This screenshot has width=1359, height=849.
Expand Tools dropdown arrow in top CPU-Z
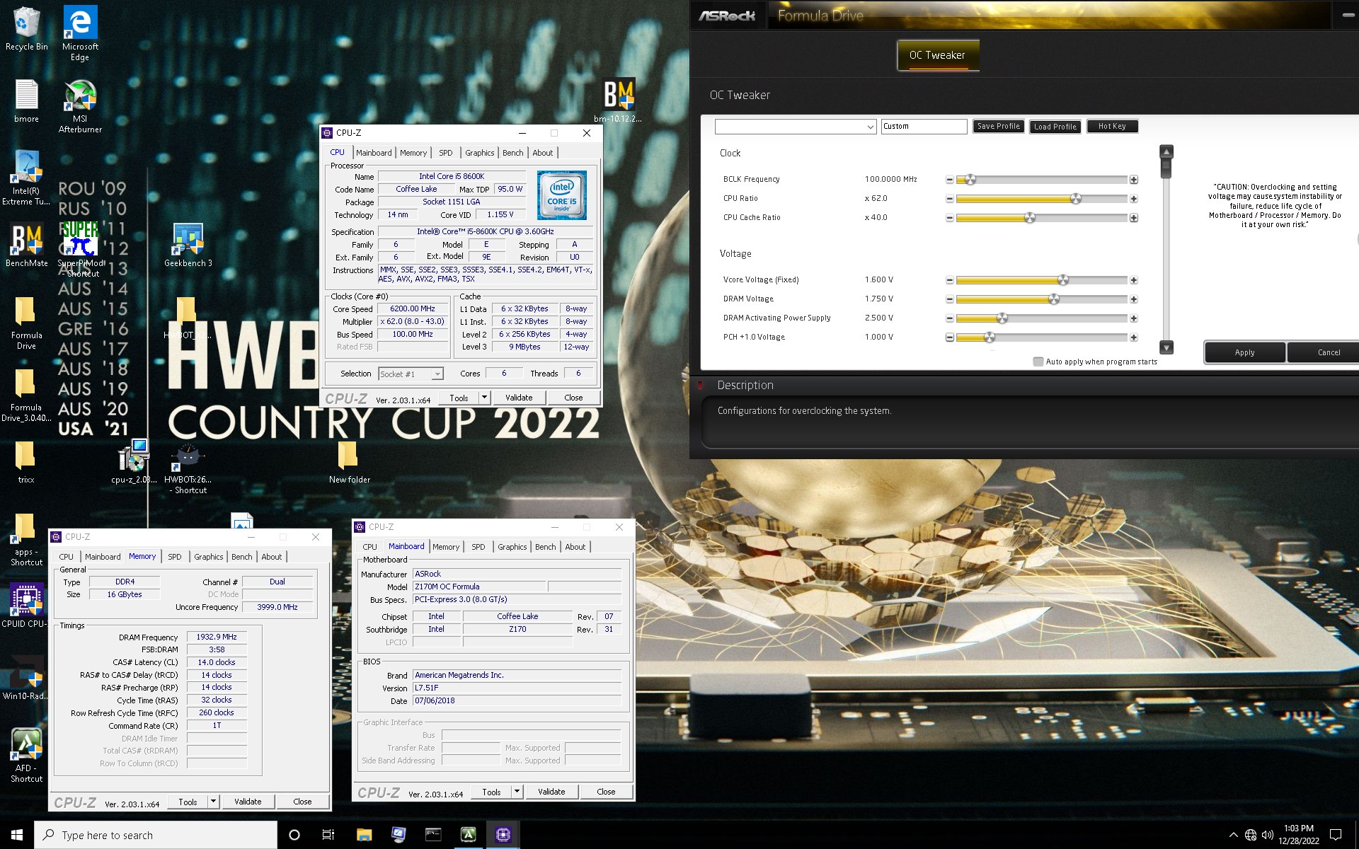pos(485,398)
